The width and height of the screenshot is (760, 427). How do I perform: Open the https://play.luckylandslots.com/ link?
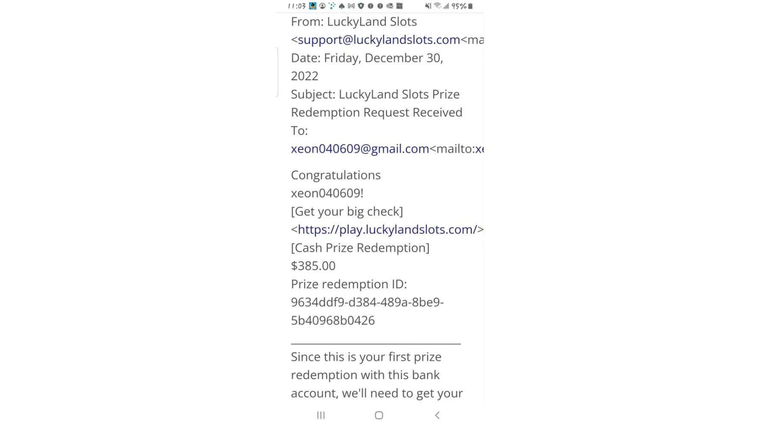(387, 230)
